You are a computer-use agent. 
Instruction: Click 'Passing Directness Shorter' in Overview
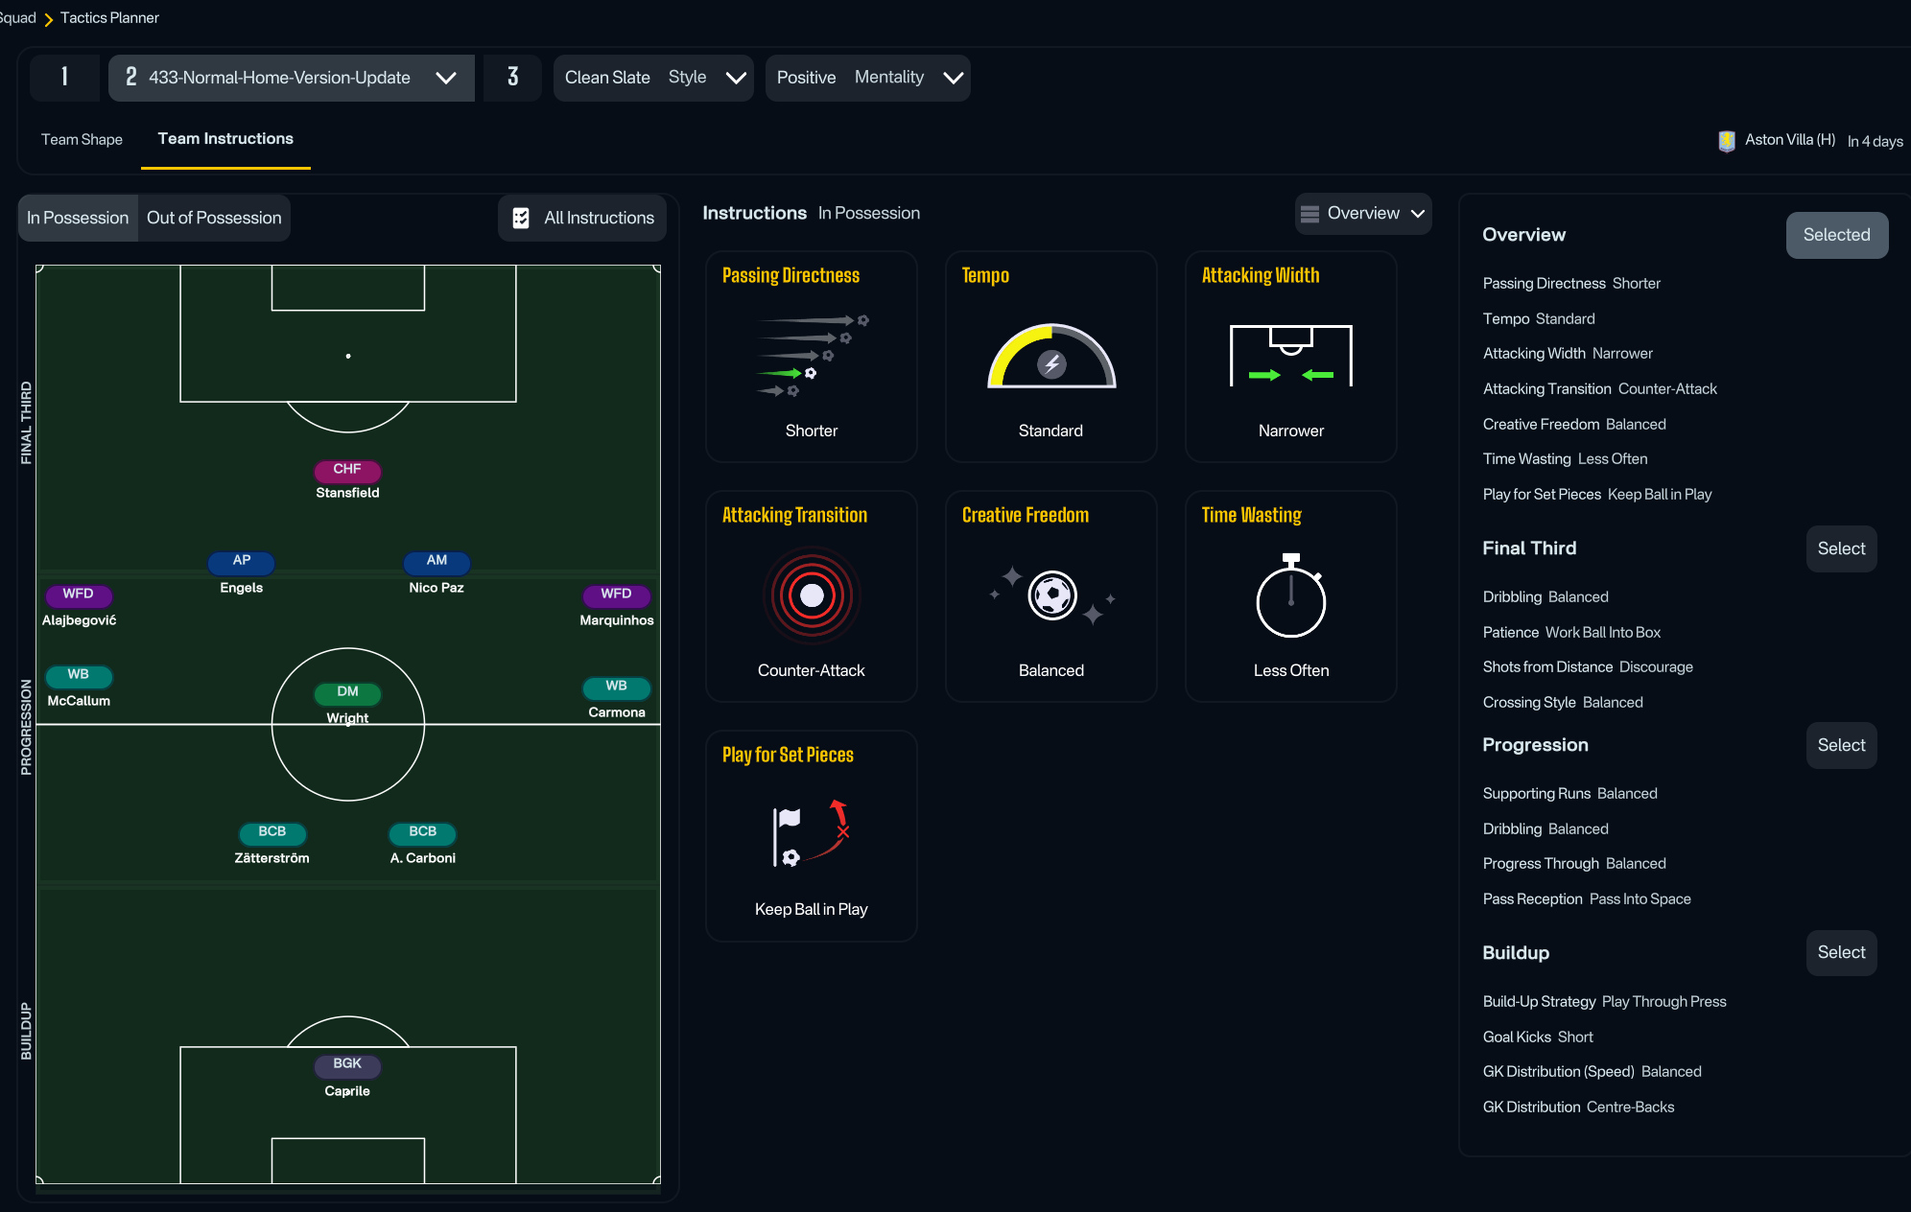point(1571,284)
